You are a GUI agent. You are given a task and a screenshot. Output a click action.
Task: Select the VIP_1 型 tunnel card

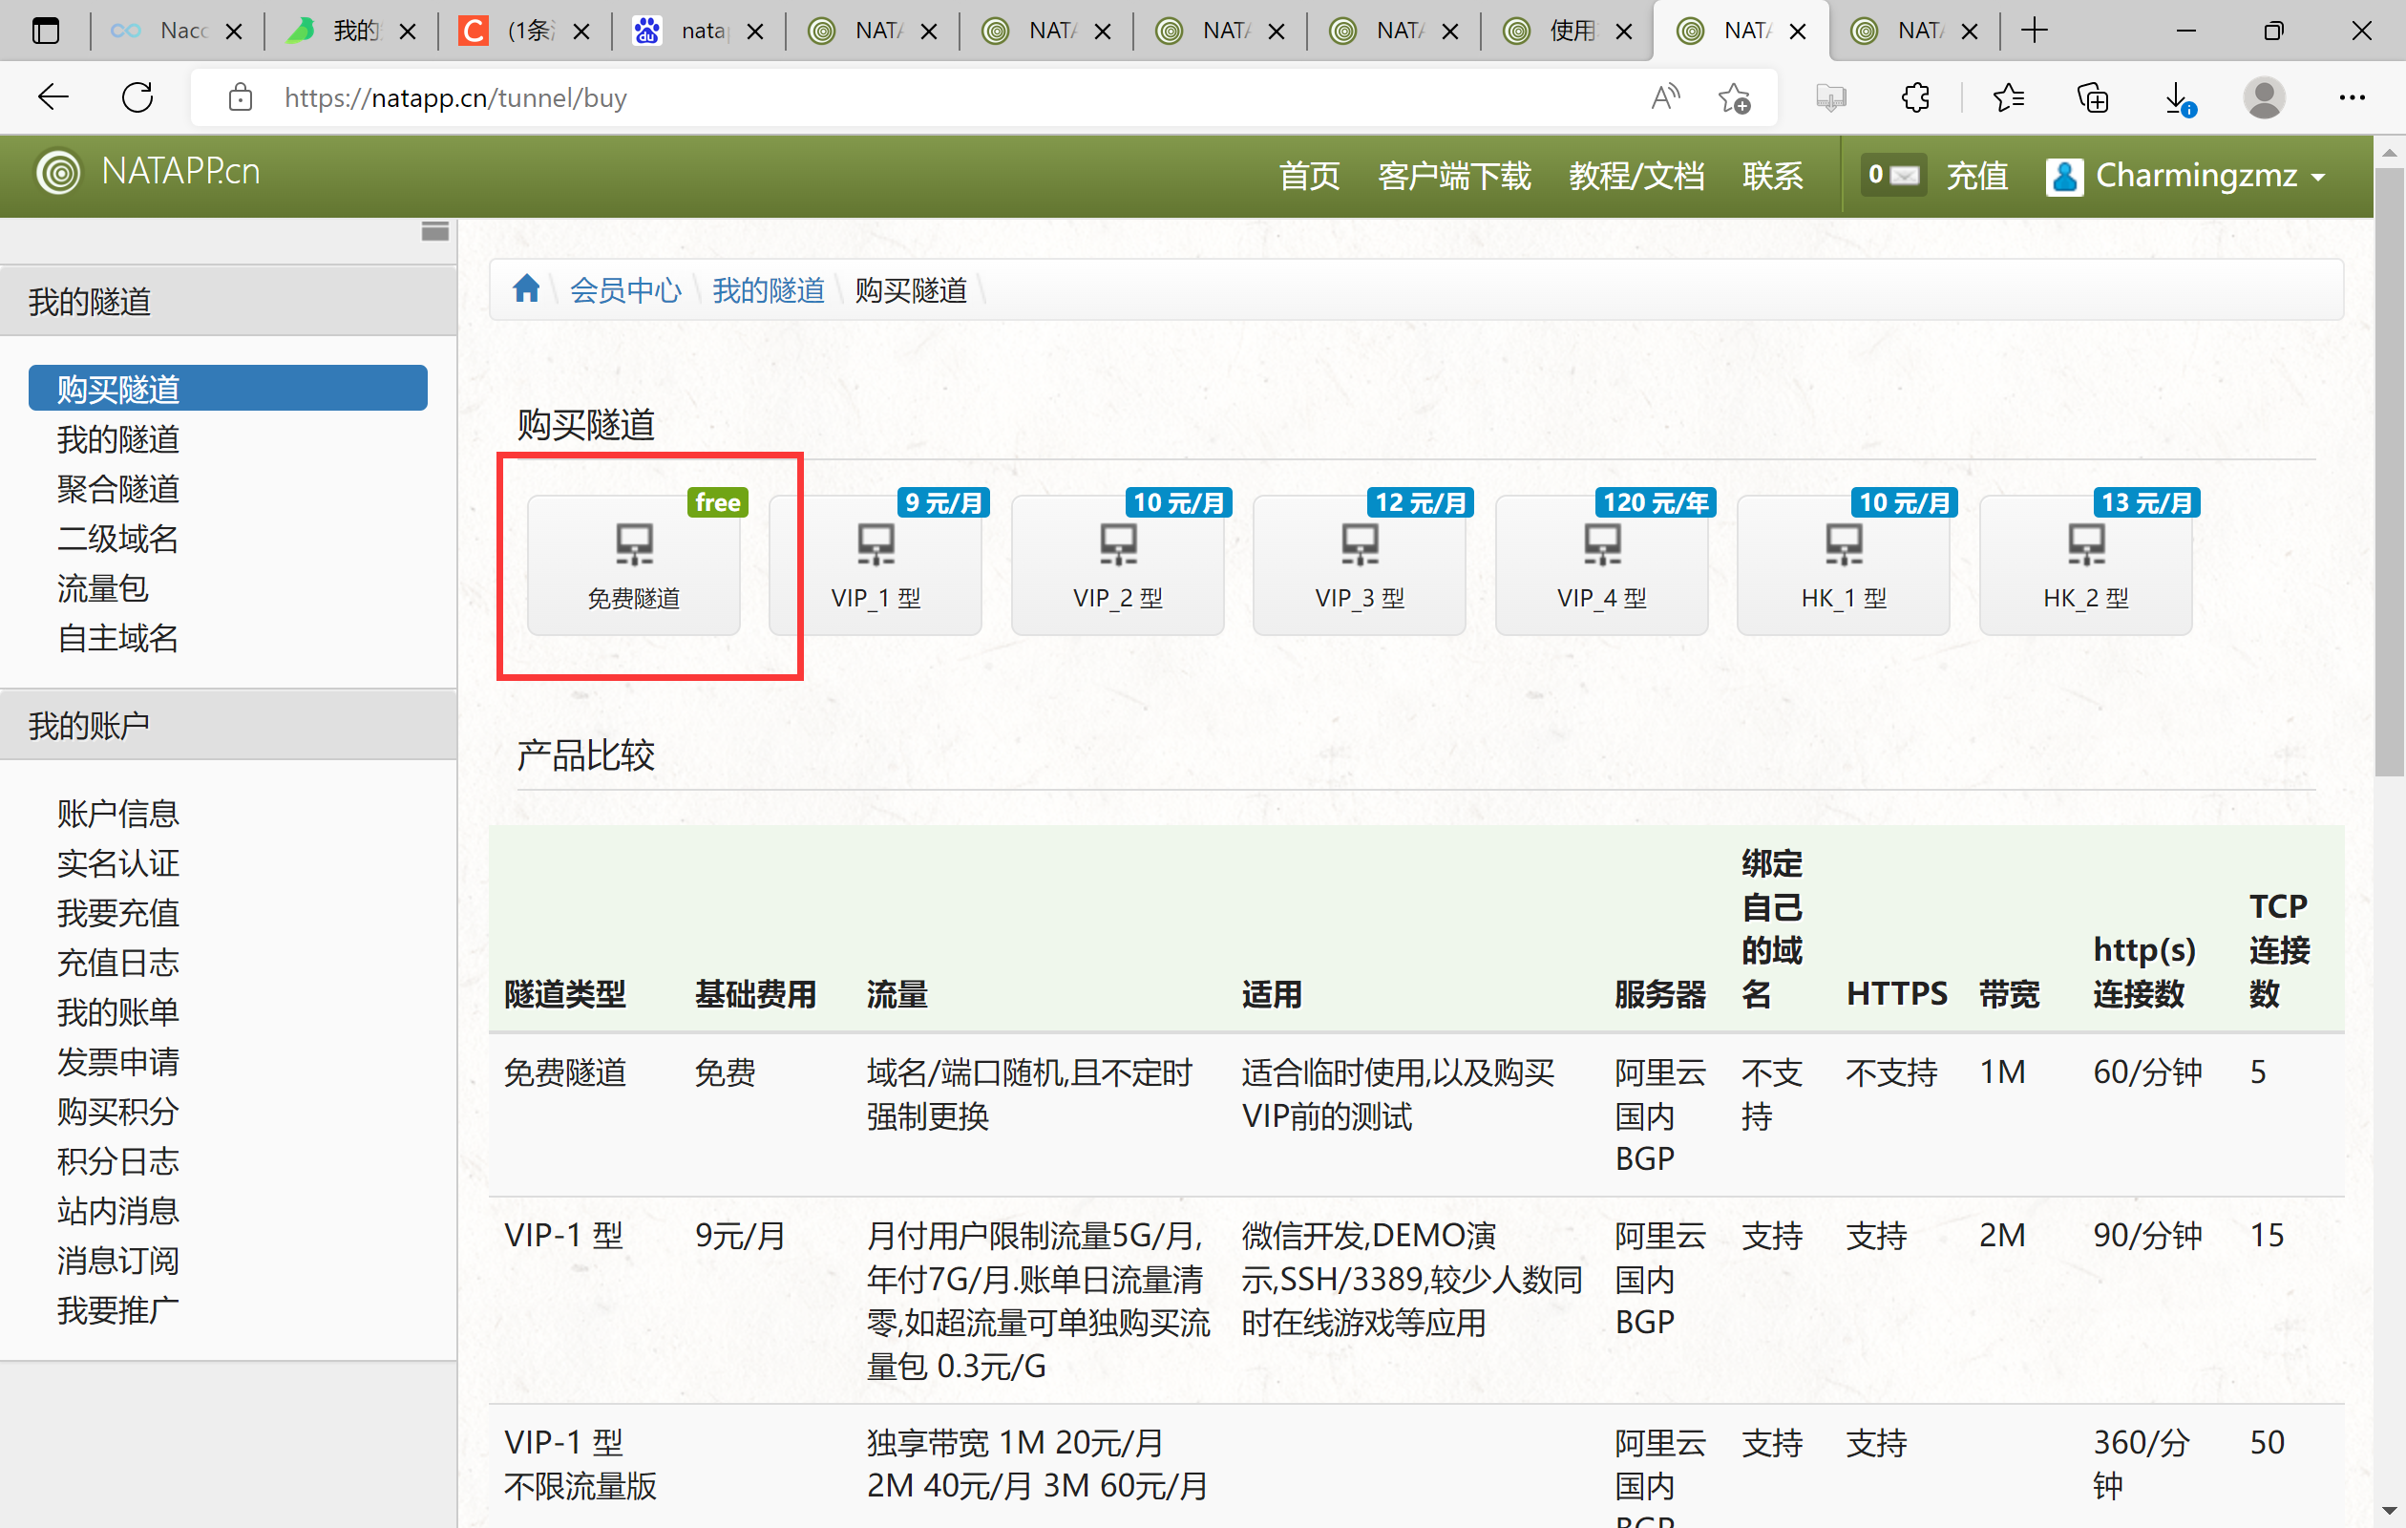(x=876, y=565)
